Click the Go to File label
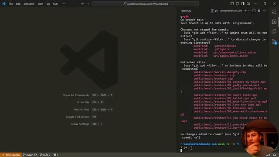The height and width of the screenshot is (157, 279). pos(83,102)
